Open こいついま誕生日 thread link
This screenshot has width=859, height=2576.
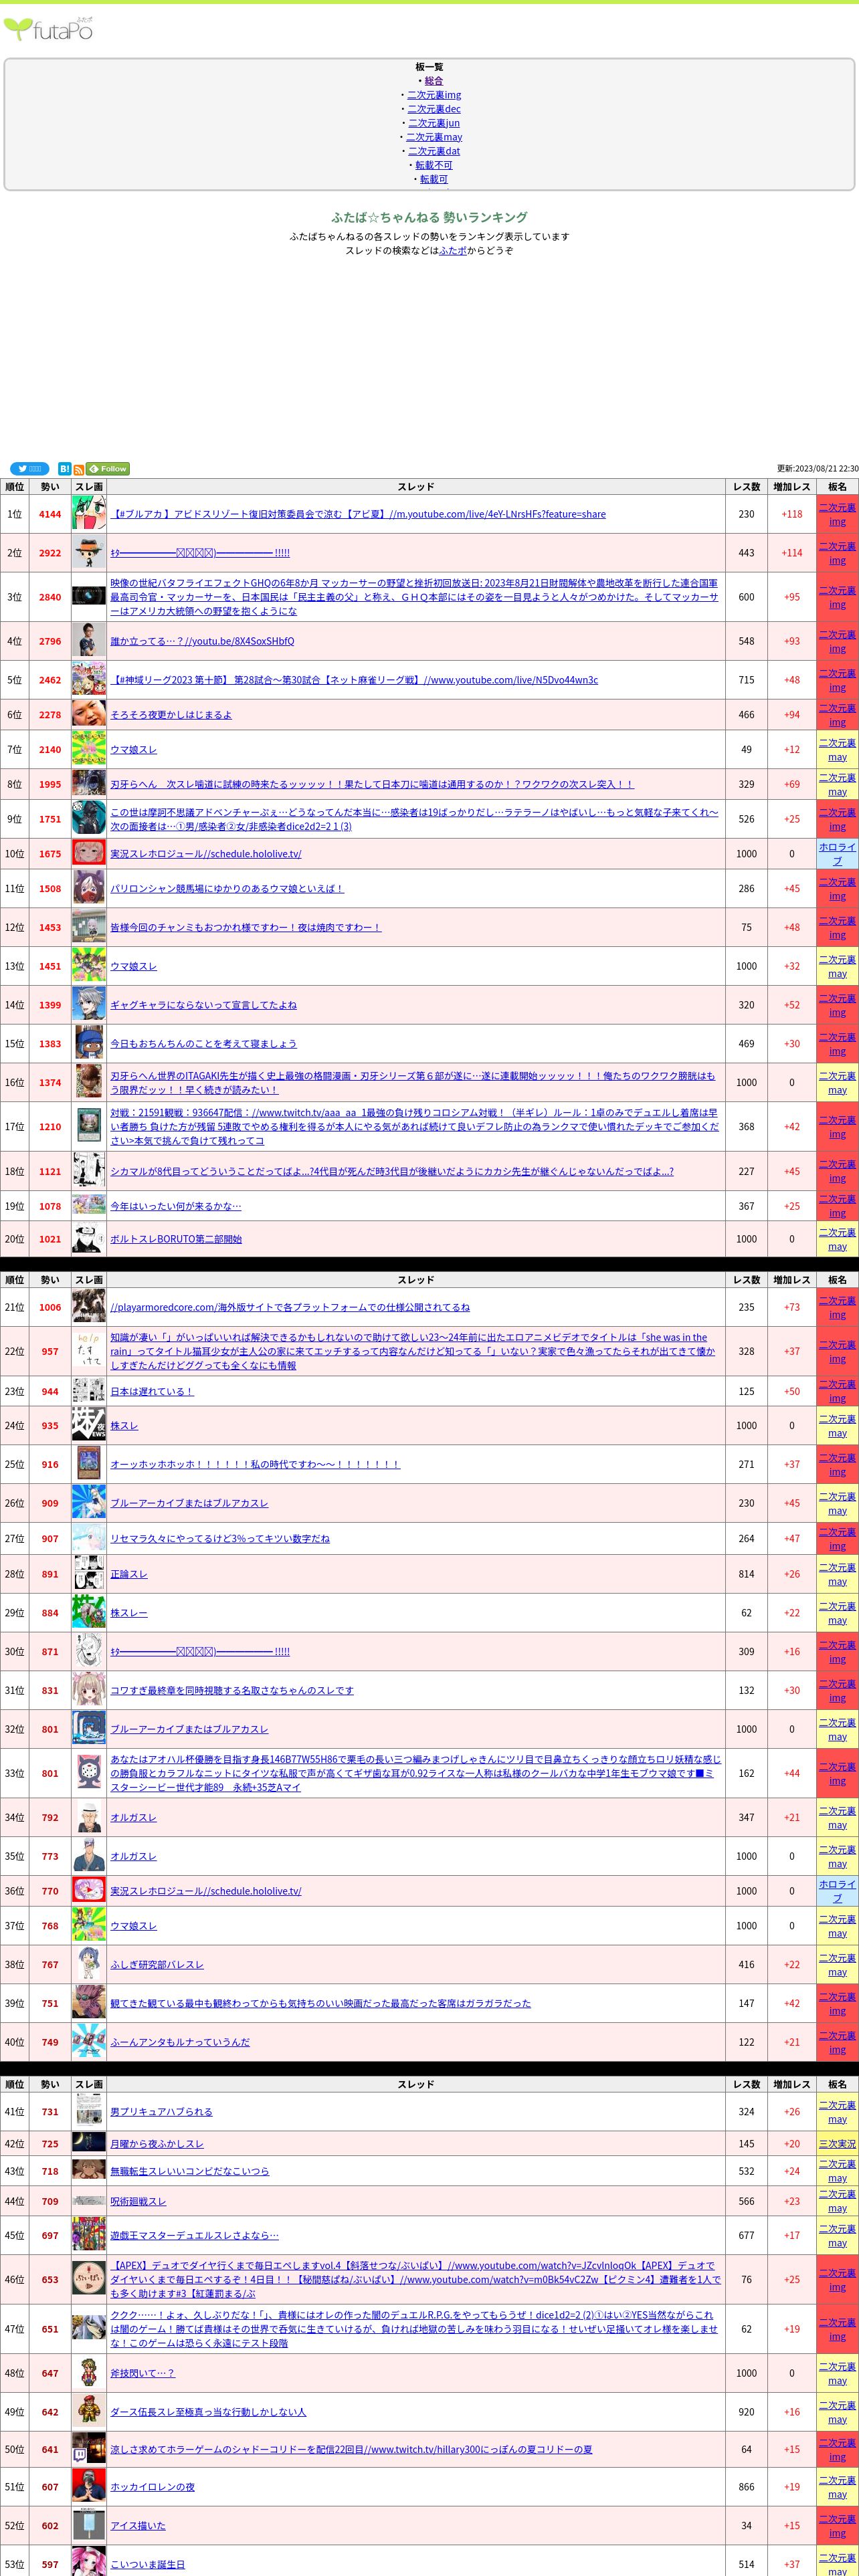pyautogui.click(x=147, y=2564)
